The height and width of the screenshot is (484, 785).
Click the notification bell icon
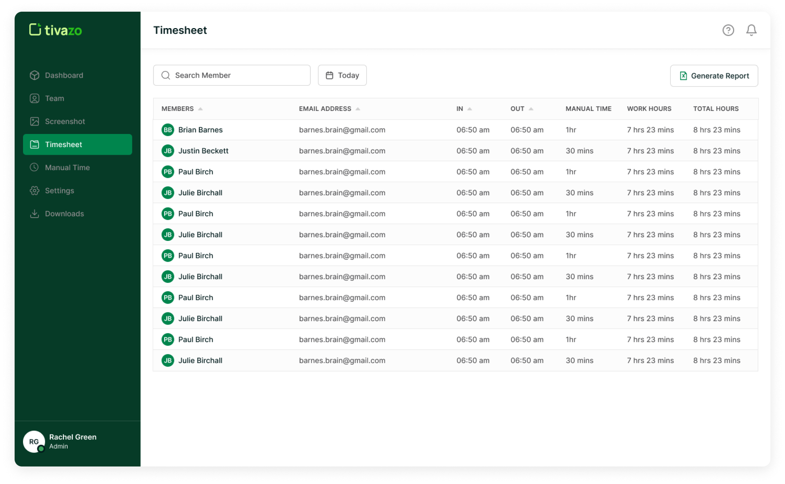pyautogui.click(x=751, y=31)
